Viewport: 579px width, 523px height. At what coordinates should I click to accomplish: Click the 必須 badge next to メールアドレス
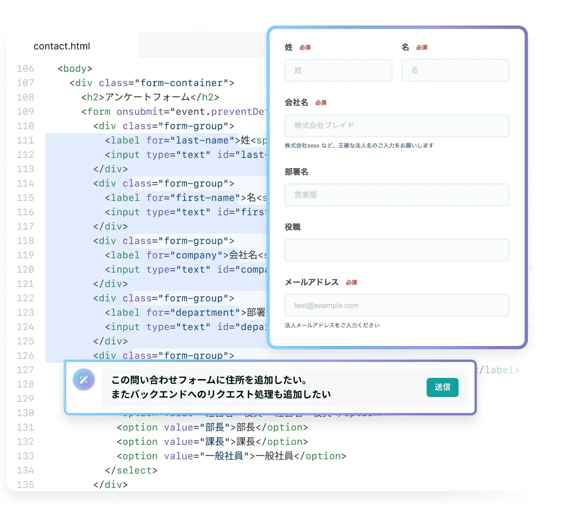[351, 283]
